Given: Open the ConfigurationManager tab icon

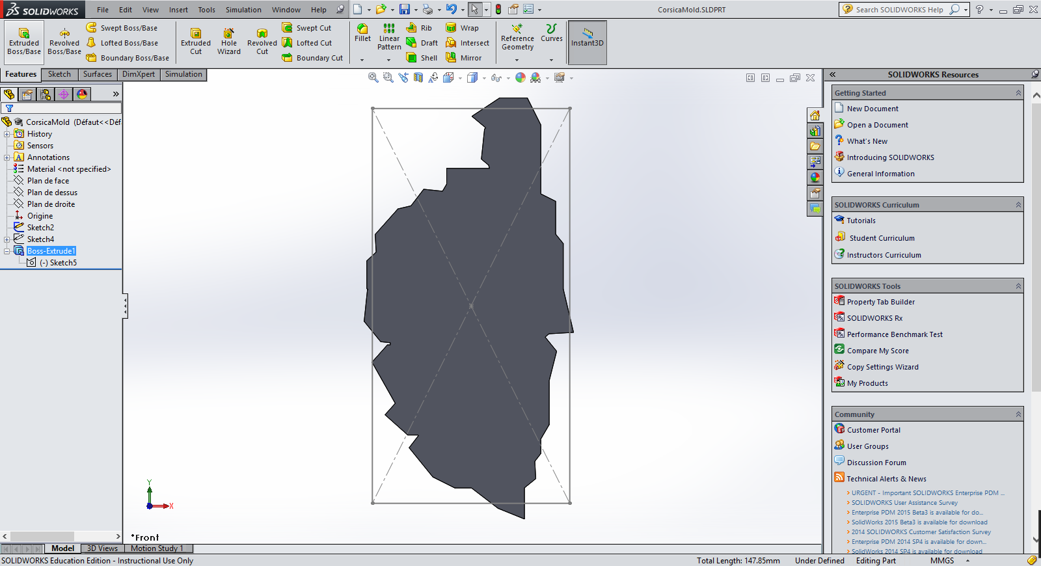Looking at the screenshot, I should 46,94.
